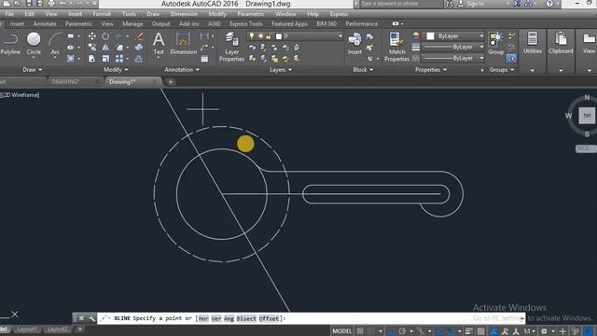Activate the Move tool in Modify panel
597x336 pixels.
coord(91,36)
